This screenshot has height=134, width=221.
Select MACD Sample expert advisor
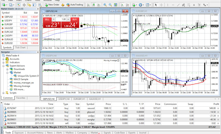(x=21, y=79)
